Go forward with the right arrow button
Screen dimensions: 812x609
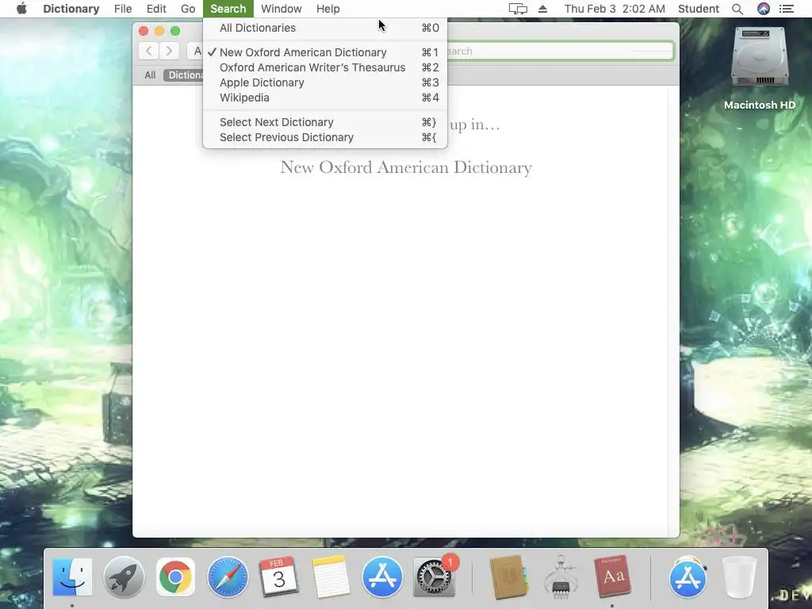pos(169,51)
